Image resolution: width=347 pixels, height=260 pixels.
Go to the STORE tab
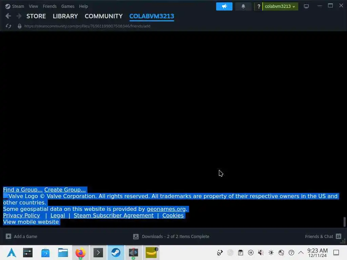click(36, 16)
